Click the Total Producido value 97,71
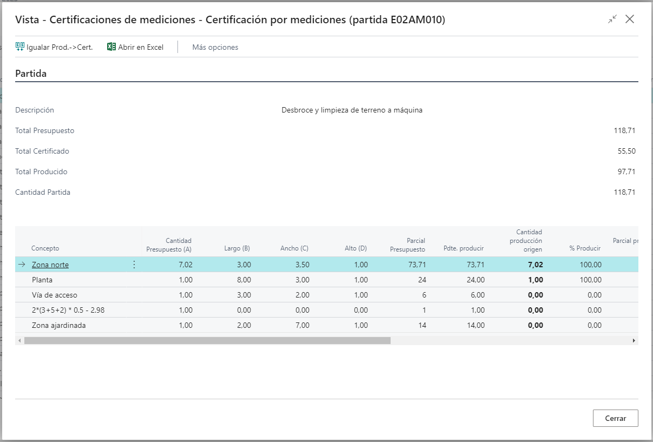The height and width of the screenshot is (442, 653). pos(626,171)
